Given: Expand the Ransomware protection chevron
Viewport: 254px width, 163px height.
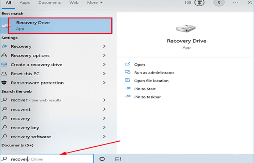Looking at the screenshot, I should [x=105, y=83].
